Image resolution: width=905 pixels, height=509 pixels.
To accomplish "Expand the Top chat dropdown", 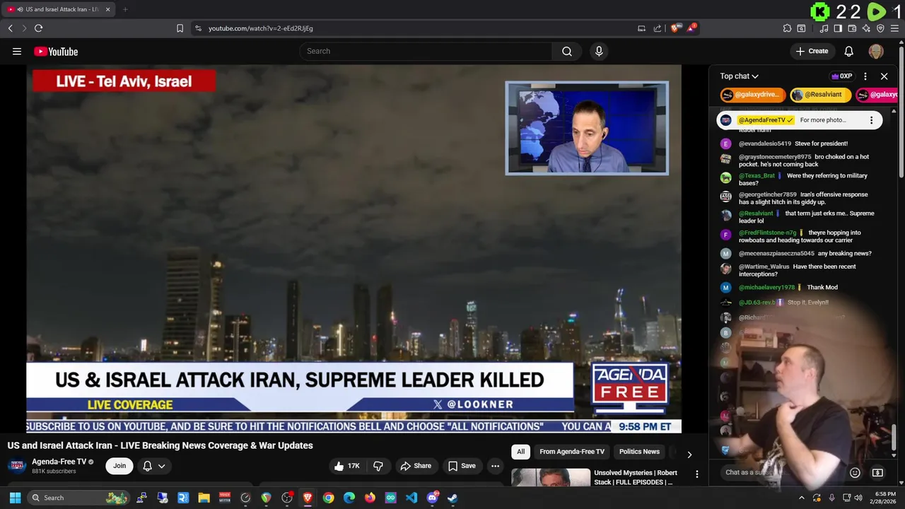I will (x=739, y=76).
